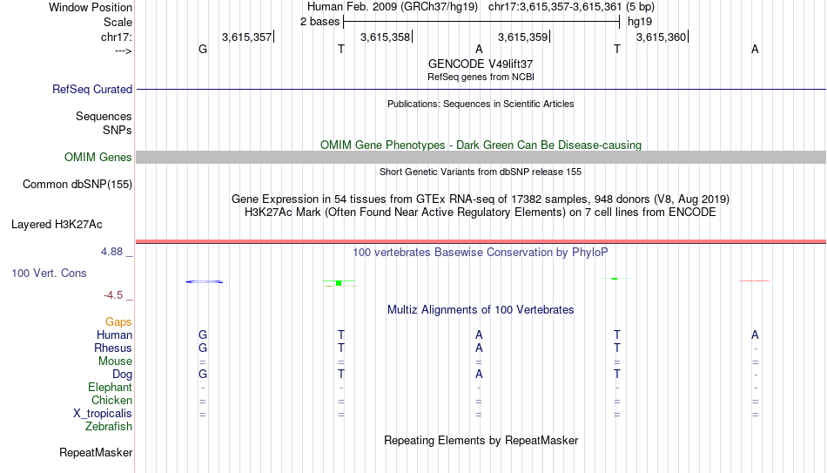This screenshot has width=827, height=473.
Task: Click Multiz Alignments of 100 Vertebrates title
Action: 481,310
